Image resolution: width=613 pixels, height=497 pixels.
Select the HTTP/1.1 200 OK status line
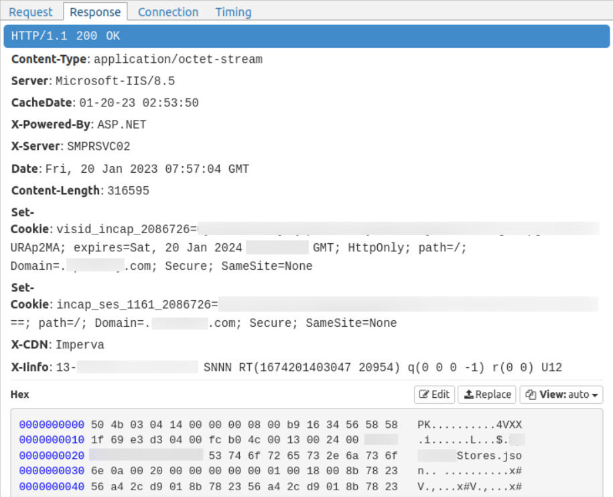pos(66,36)
